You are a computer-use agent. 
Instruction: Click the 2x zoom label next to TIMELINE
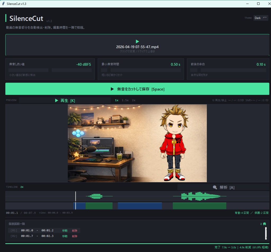pyautogui.click(x=22, y=187)
